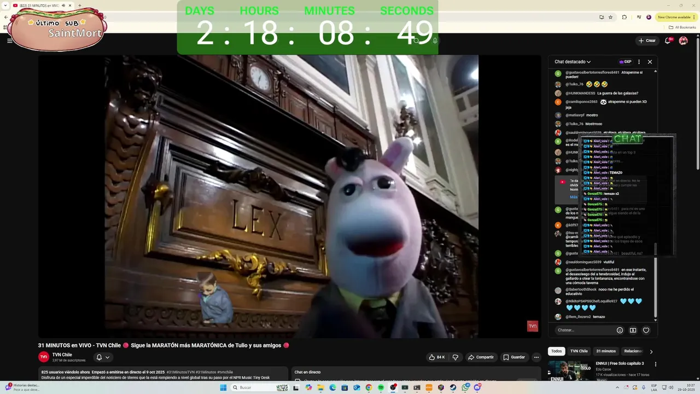Click the 0XP crown badge in chat

point(625,62)
